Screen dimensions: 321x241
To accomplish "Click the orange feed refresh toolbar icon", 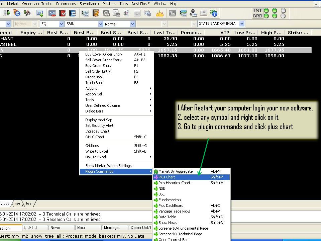I will [x=17, y=13].
